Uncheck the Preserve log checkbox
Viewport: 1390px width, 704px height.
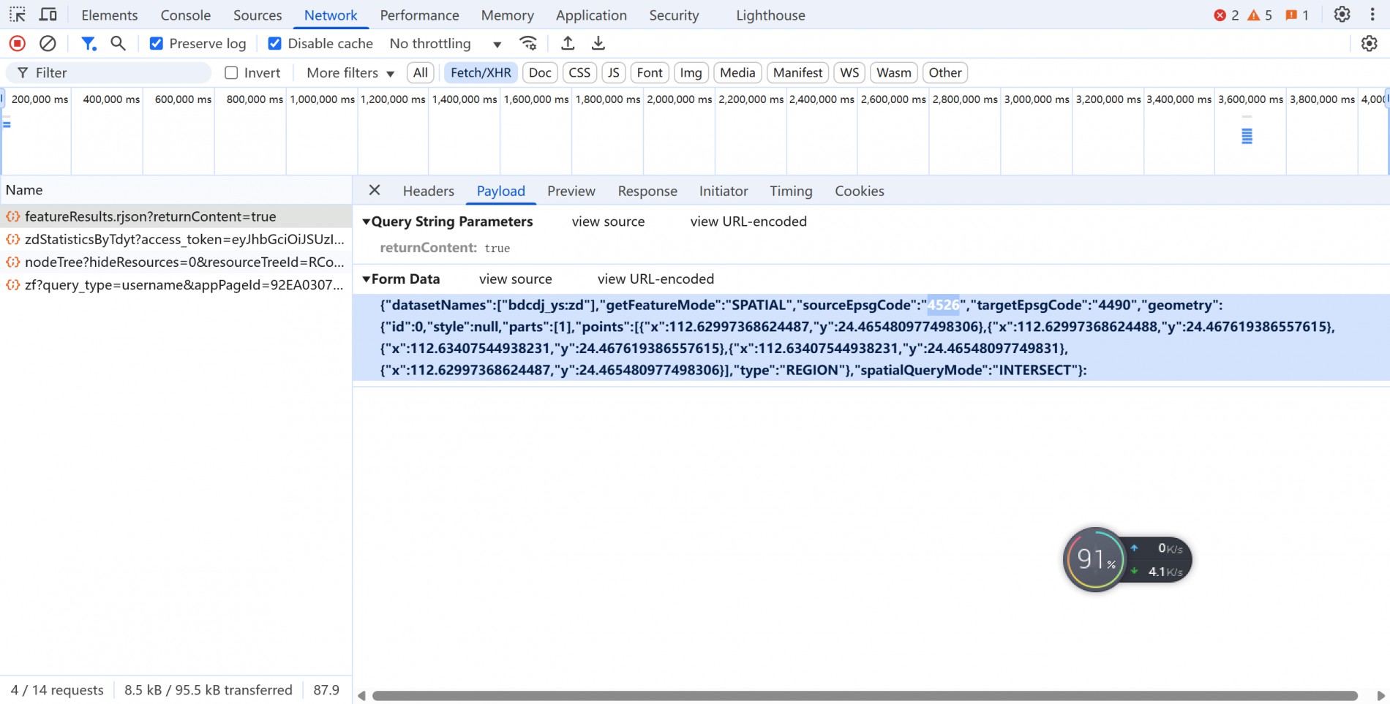[x=156, y=44]
